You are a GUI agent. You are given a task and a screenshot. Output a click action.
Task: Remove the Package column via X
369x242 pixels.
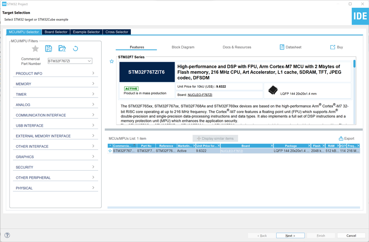[x=309, y=146]
